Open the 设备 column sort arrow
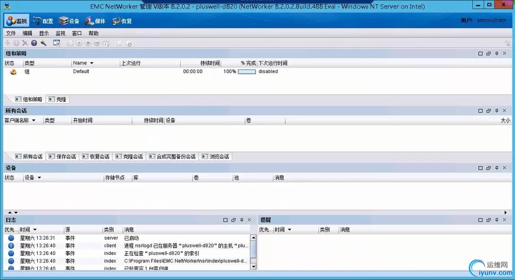This screenshot has width=515, height=280. (x=39, y=178)
